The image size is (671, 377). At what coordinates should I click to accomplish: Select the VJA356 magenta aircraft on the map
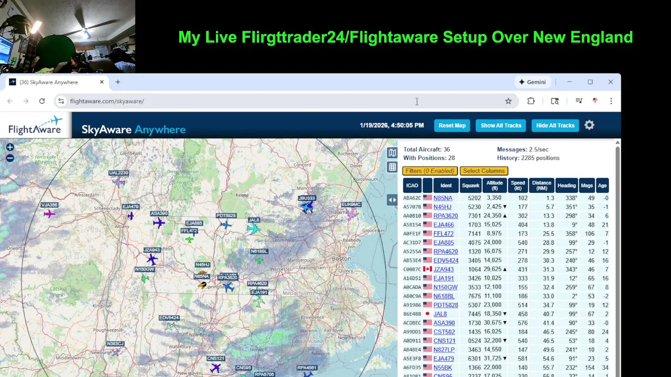click(x=49, y=214)
